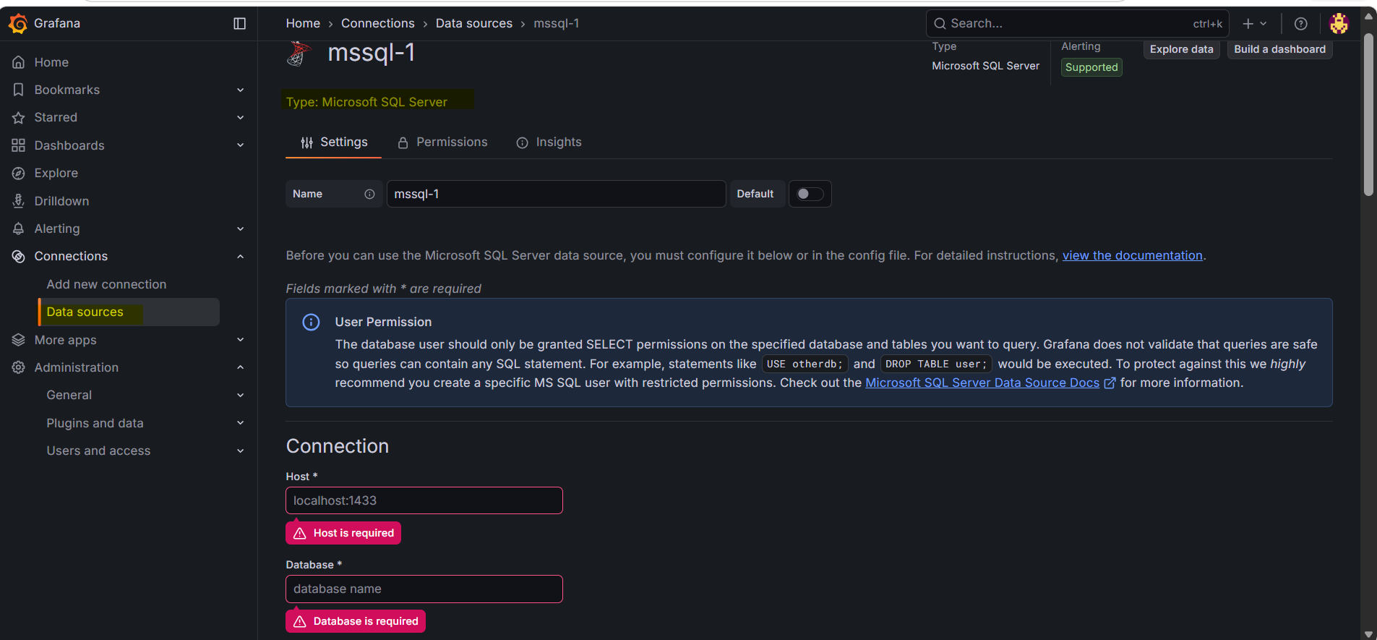Click the vertical page scrollbar
Viewport: 1377px width, 640px height.
point(1368,114)
